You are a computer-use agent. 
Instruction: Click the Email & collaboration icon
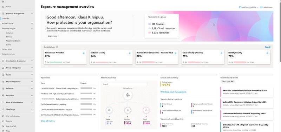click(3, 102)
